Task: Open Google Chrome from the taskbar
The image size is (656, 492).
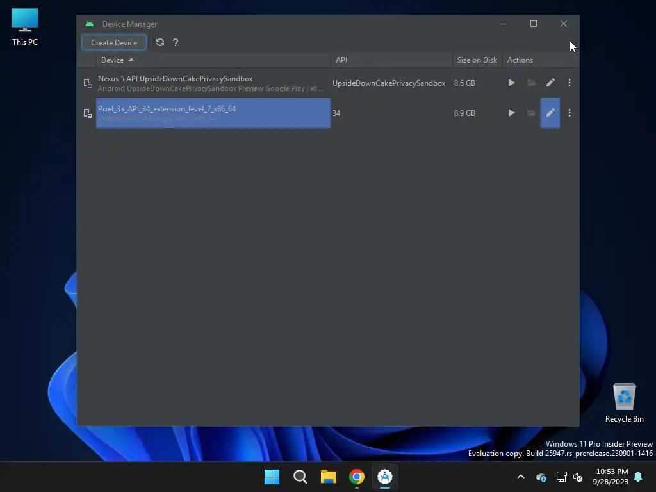Action: pos(357,477)
